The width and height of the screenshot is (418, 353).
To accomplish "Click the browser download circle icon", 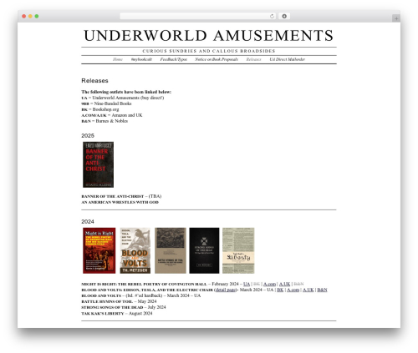I will coord(284,16).
